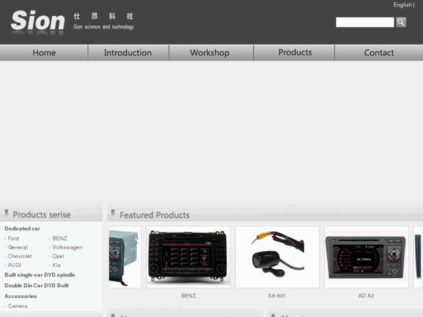Choose the Opel category

point(58,257)
